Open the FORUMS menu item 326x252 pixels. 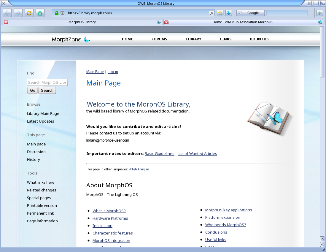click(159, 39)
